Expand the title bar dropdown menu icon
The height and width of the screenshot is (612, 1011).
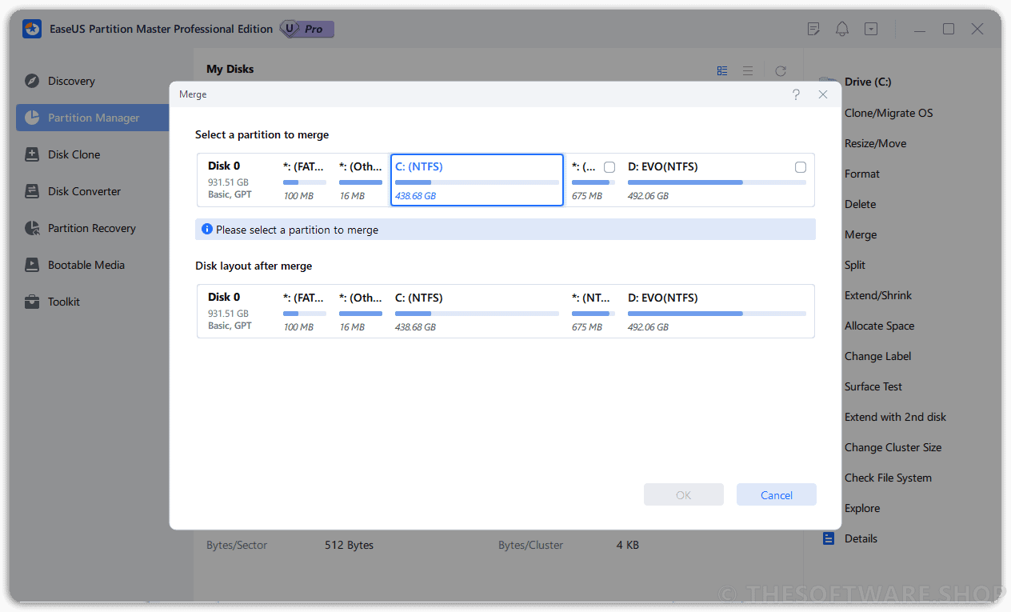[x=871, y=29]
